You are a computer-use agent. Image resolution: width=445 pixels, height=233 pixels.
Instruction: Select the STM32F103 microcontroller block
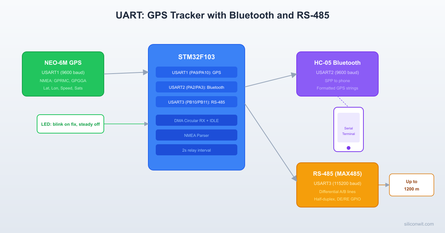tap(196, 57)
